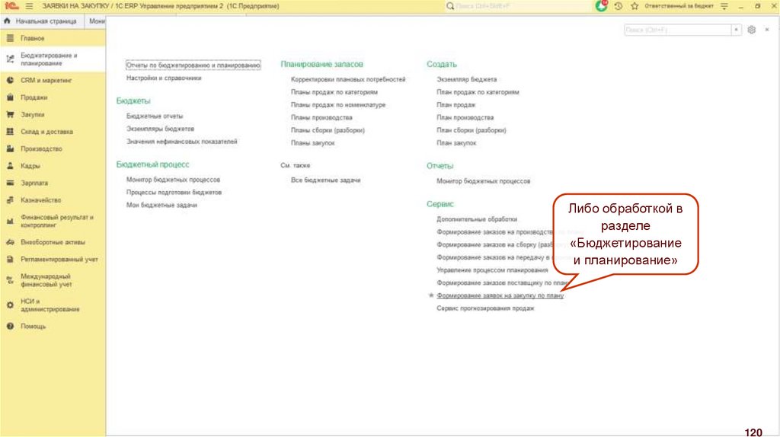Open Бюджетные отчеты link

[x=155, y=116]
